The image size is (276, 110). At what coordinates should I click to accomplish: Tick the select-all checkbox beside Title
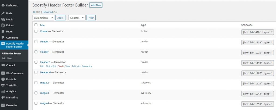(x=36, y=25)
